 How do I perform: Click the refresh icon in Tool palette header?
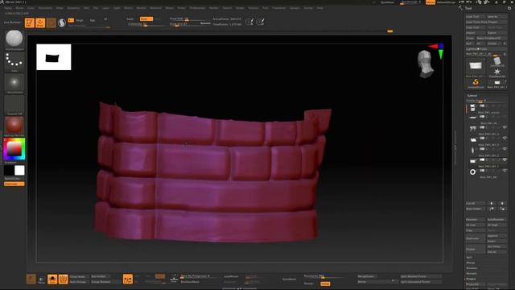pos(509,8)
